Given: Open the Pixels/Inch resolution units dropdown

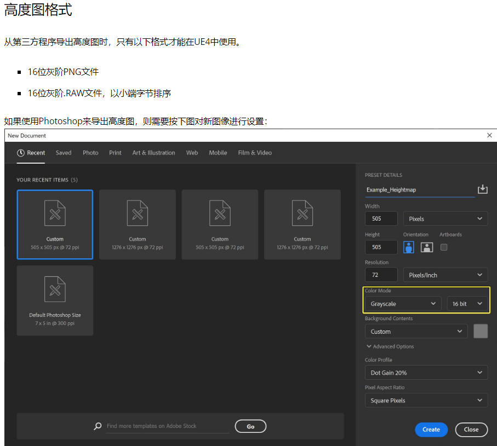Looking at the screenshot, I should [445, 275].
